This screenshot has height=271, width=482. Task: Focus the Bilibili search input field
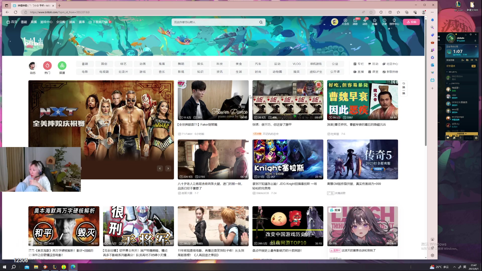point(216,22)
